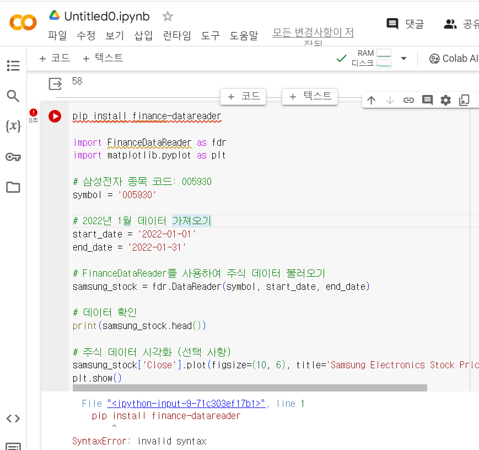479x450 pixels.
Task: Click the red error indicator on cell
Action: click(33, 113)
